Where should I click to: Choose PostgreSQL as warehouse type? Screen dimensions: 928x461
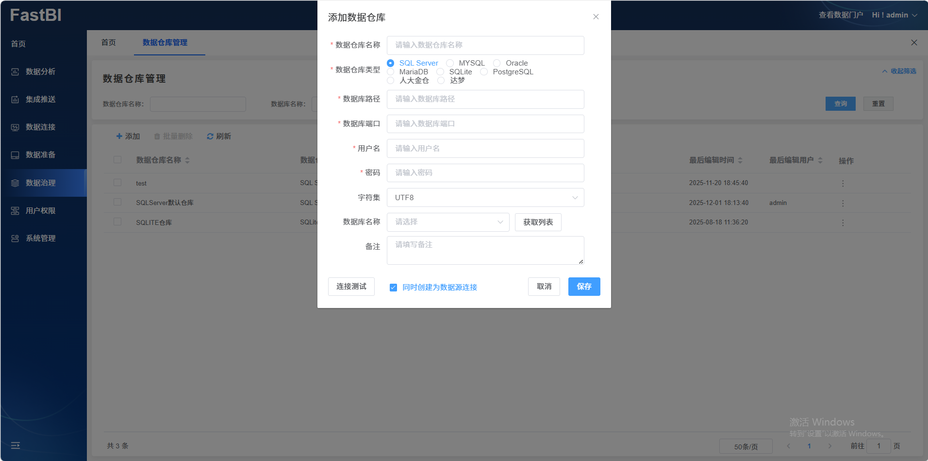click(484, 72)
